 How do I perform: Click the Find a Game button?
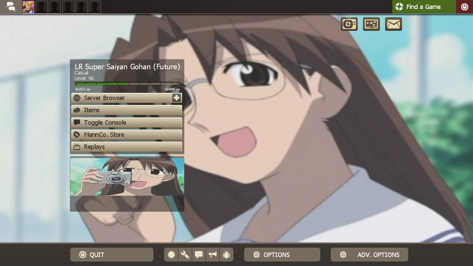pyautogui.click(x=424, y=7)
